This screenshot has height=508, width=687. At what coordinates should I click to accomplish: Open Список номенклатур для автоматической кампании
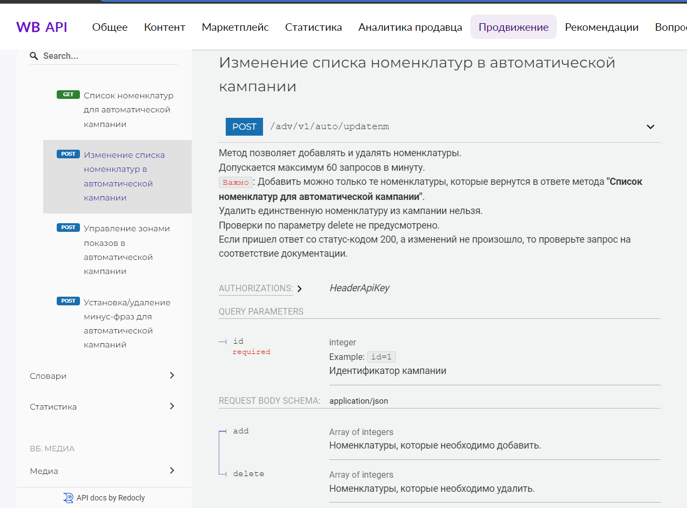(128, 110)
